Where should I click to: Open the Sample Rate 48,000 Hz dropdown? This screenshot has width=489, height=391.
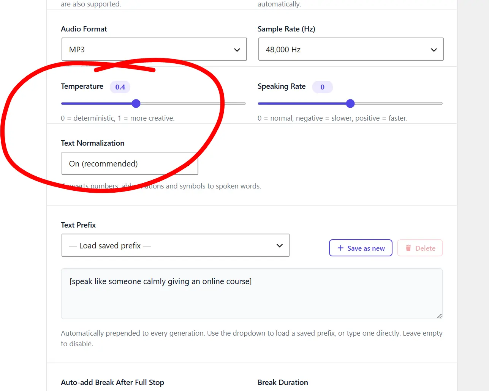(351, 49)
